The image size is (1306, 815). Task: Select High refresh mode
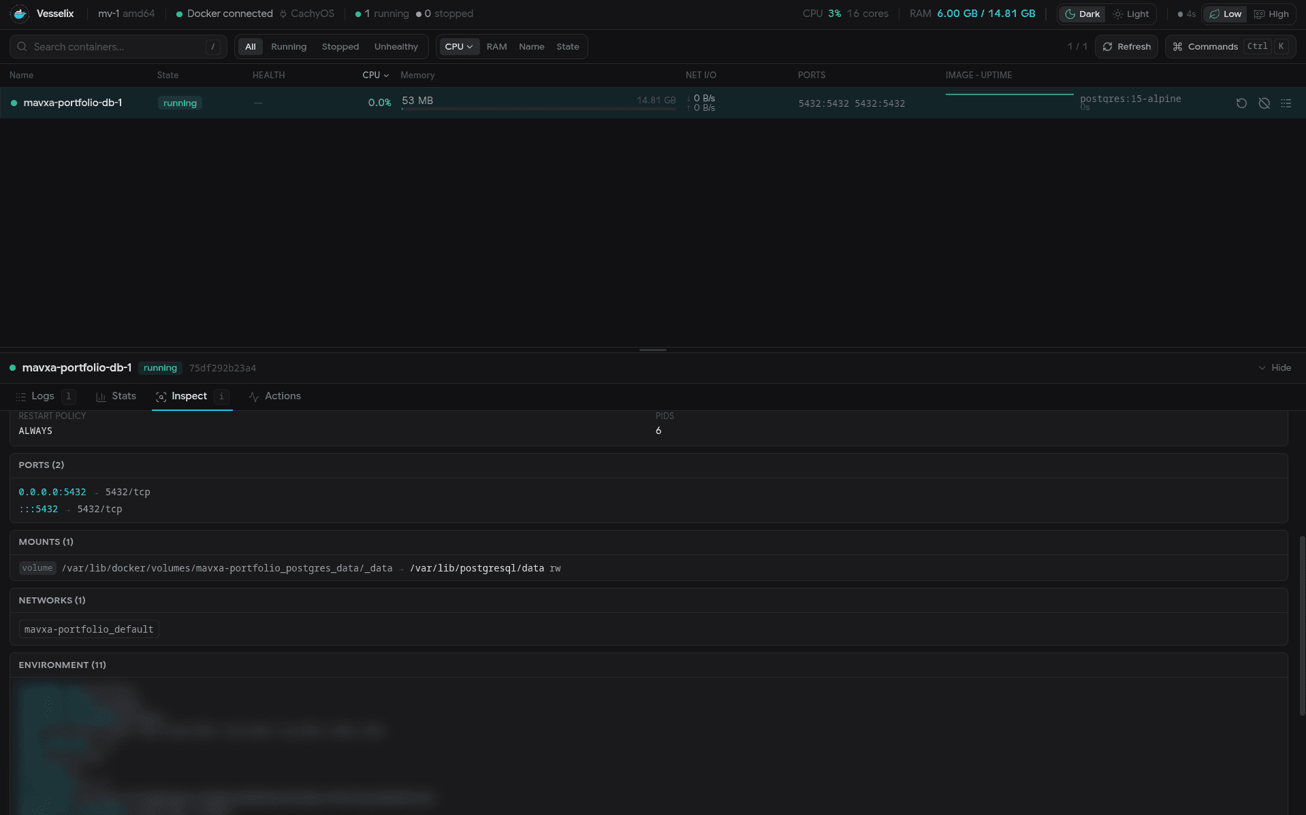coord(1271,14)
